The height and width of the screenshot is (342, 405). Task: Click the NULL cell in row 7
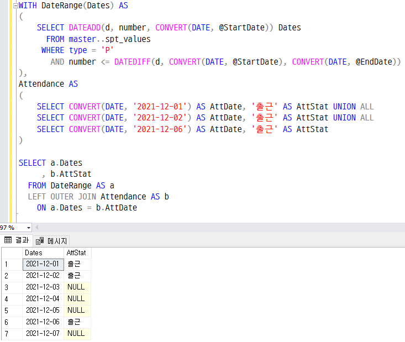click(77, 334)
